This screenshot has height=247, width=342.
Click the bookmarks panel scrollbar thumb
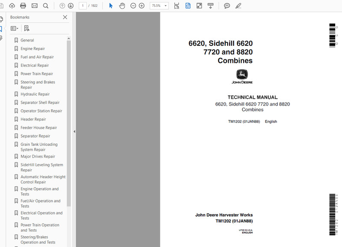click(x=69, y=123)
